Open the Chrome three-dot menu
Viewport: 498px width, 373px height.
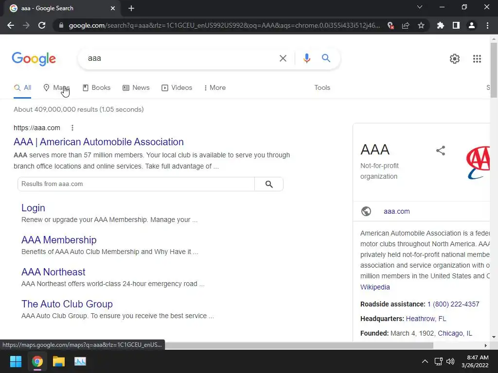pos(487,25)
